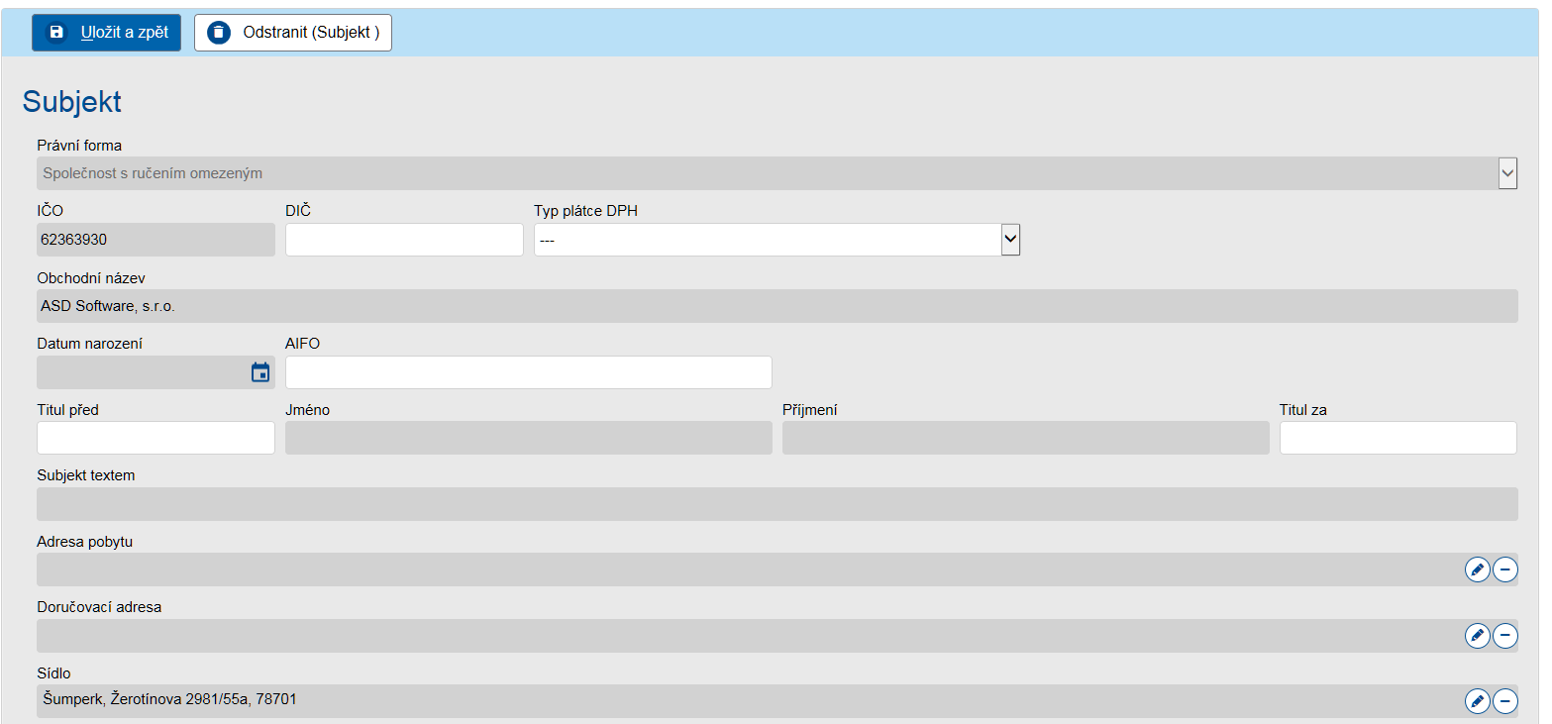1552x724 pixels.
Task: Click into the AIFO text field
Action: coord(528,372)
